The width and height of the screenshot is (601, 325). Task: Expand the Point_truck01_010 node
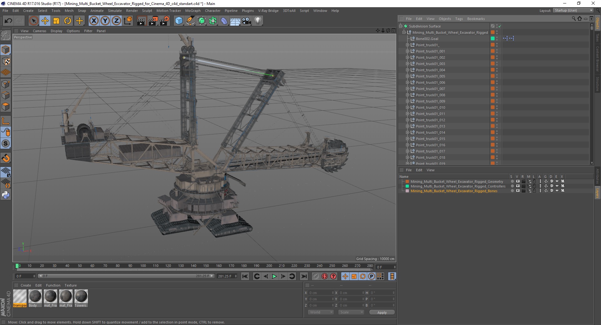pos(408,107)
